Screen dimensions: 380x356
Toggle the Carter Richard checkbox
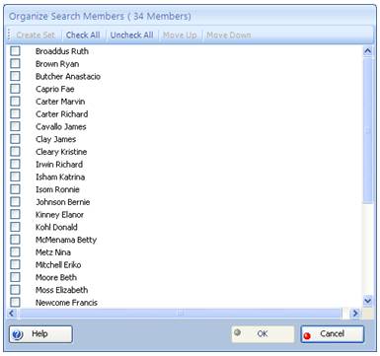pos(15,114)
